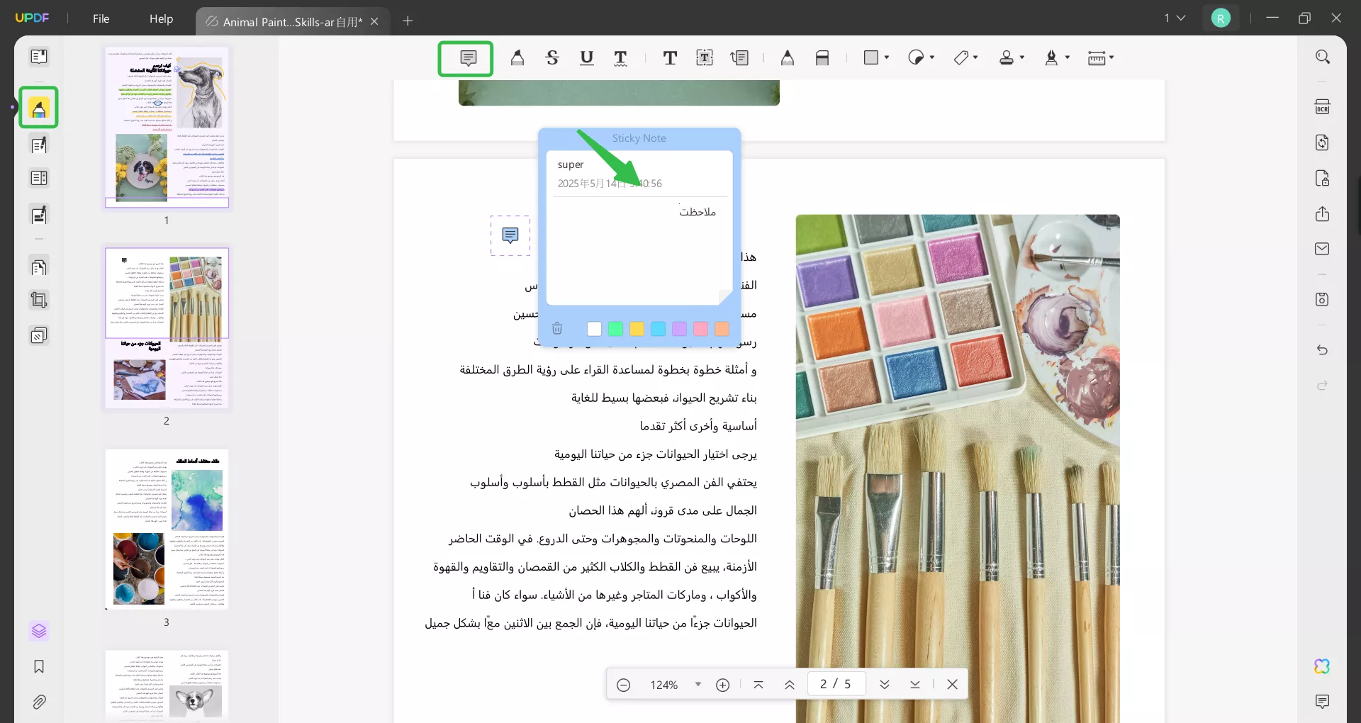1361x723 pixels.
Task: Select the Eraser tool
Action: (x=822, y=58)
